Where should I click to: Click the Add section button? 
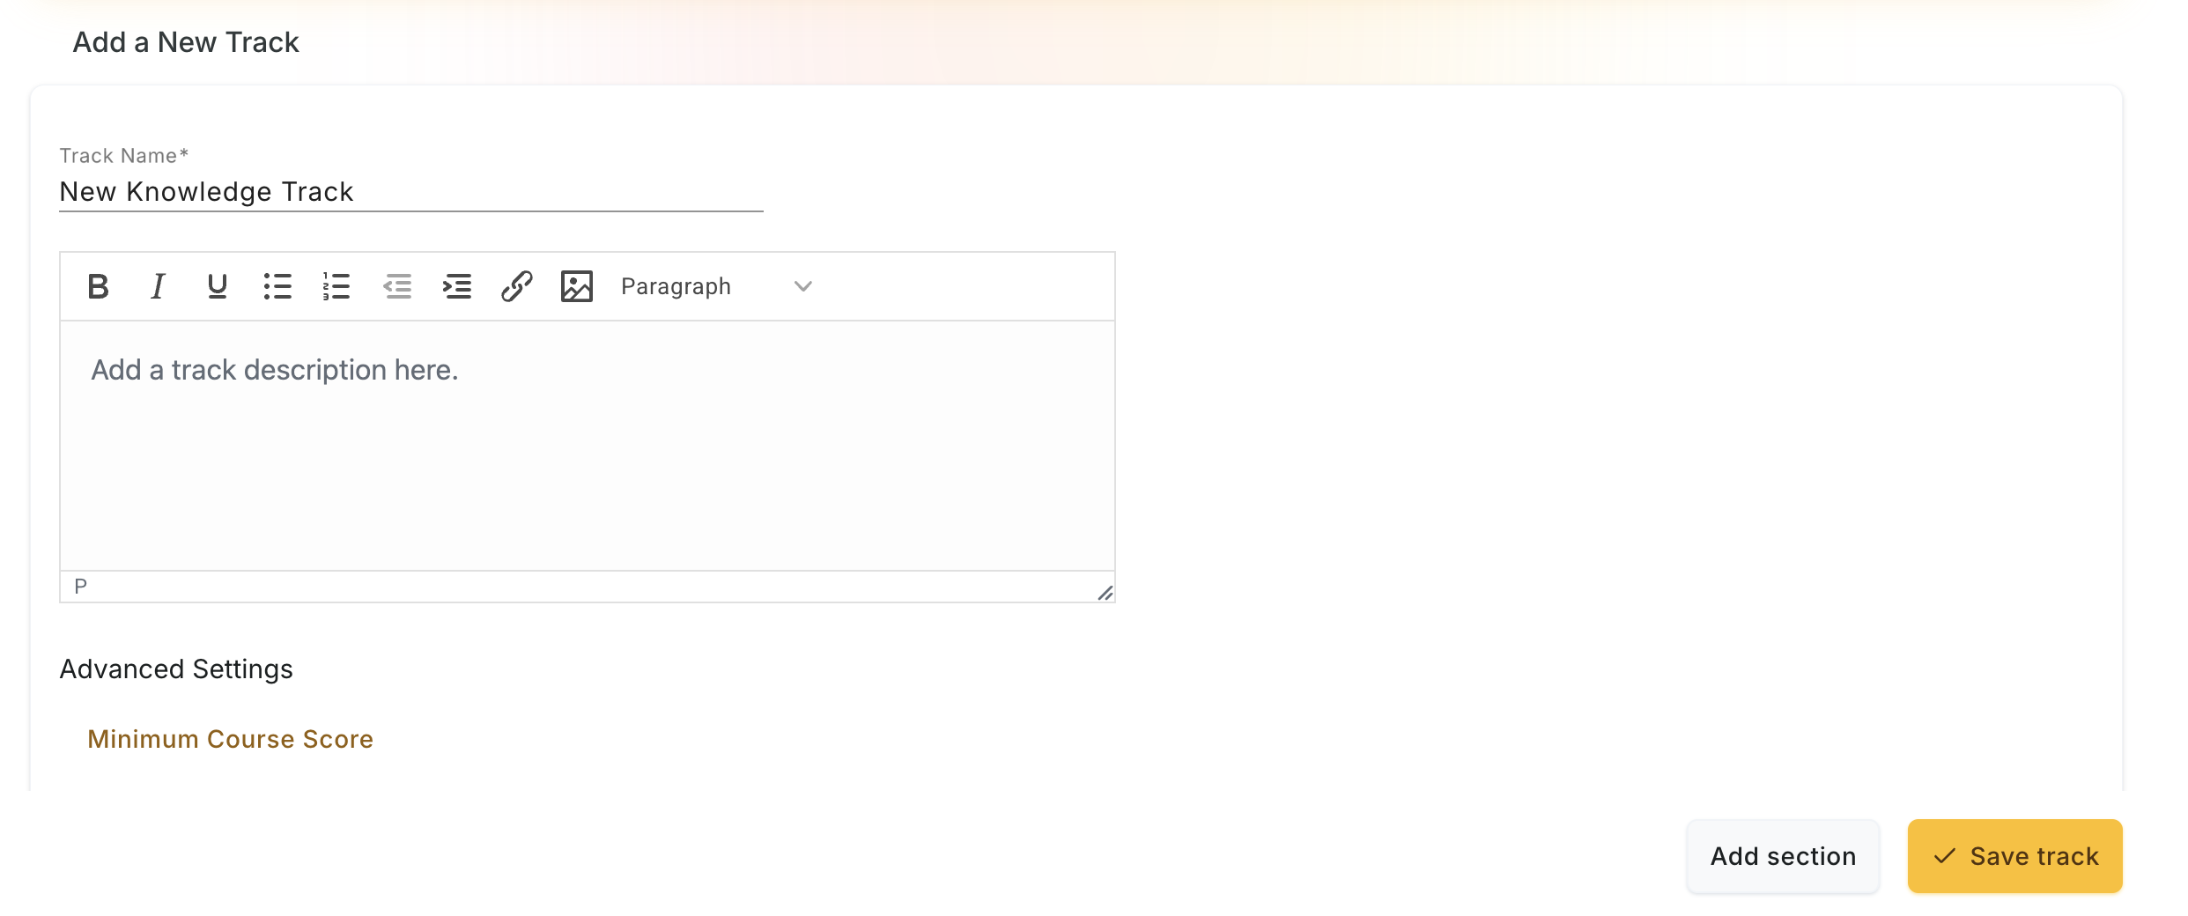1783,856
